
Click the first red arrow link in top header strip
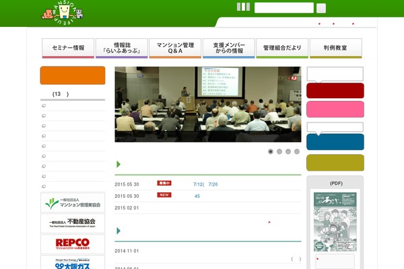click(320, 24)
